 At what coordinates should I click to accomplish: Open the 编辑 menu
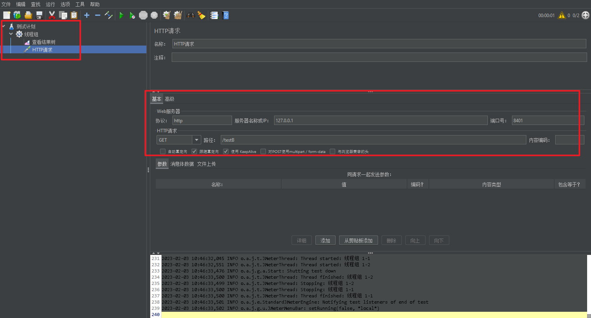pos(21,4)
